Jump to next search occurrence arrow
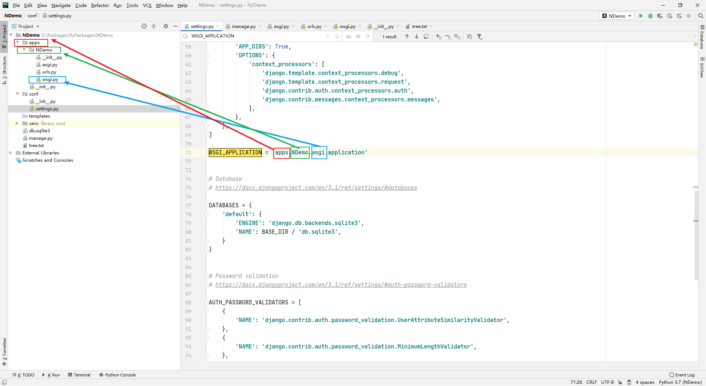 [417, 36]
